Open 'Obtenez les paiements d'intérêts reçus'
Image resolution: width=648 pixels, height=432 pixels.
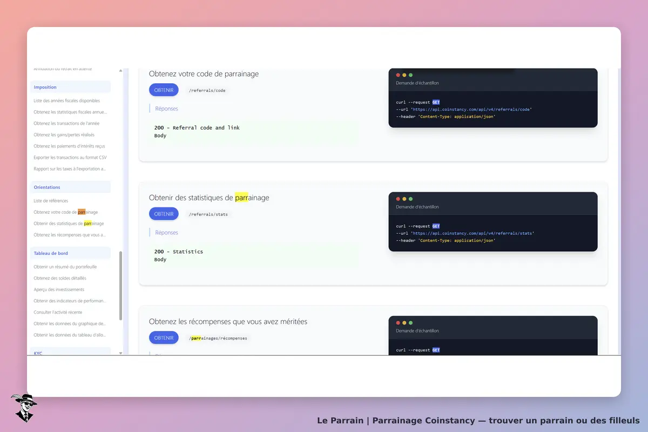69,146
